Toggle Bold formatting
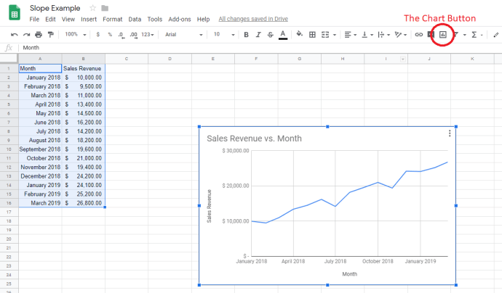This screenshot has height=293, width=502. (x=246, y=34)
